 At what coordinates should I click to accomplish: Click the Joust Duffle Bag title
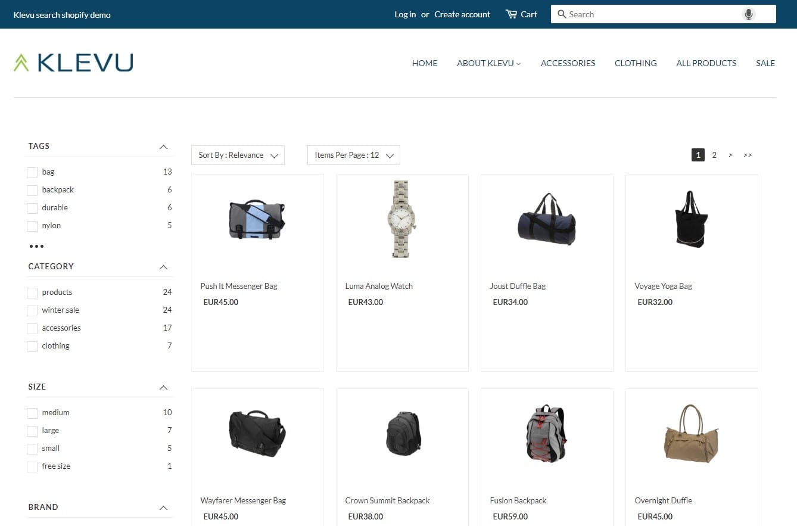point(518,287)
